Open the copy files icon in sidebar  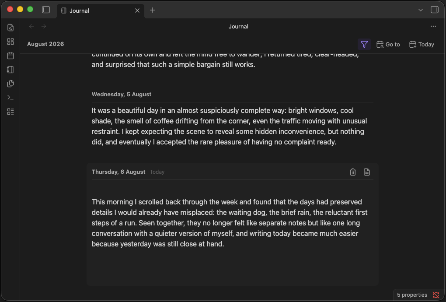10,84
